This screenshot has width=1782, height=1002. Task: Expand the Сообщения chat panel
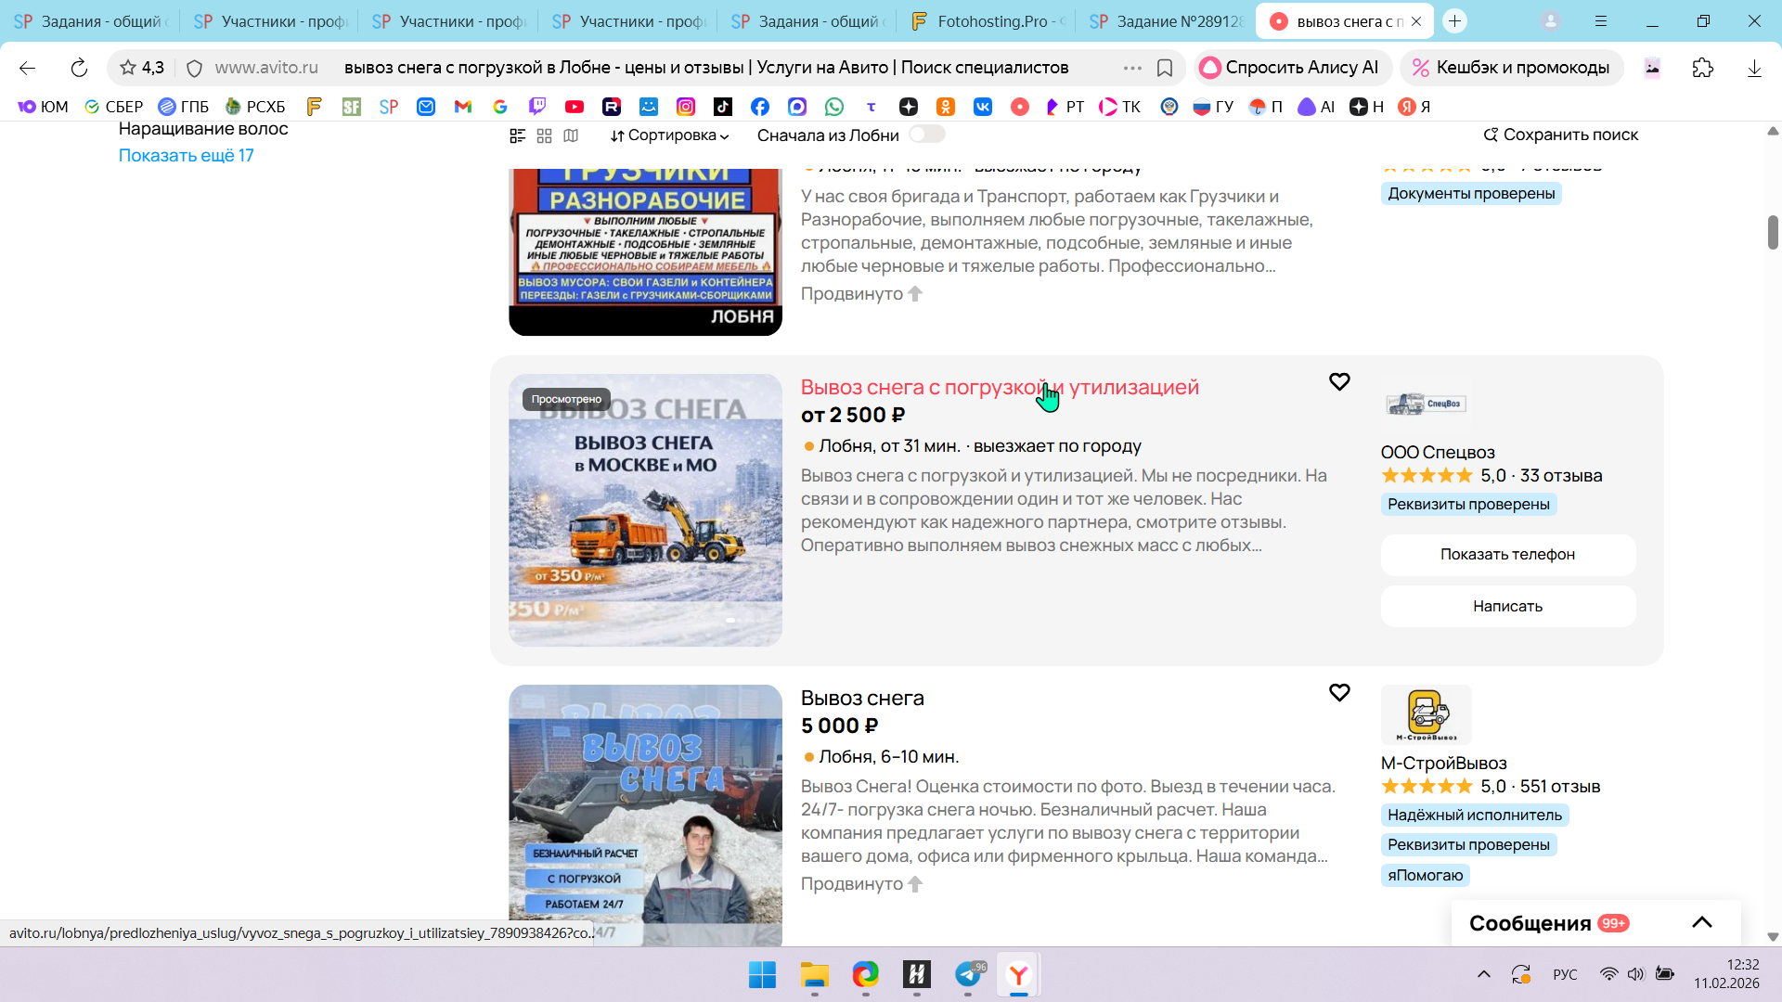1701,922
